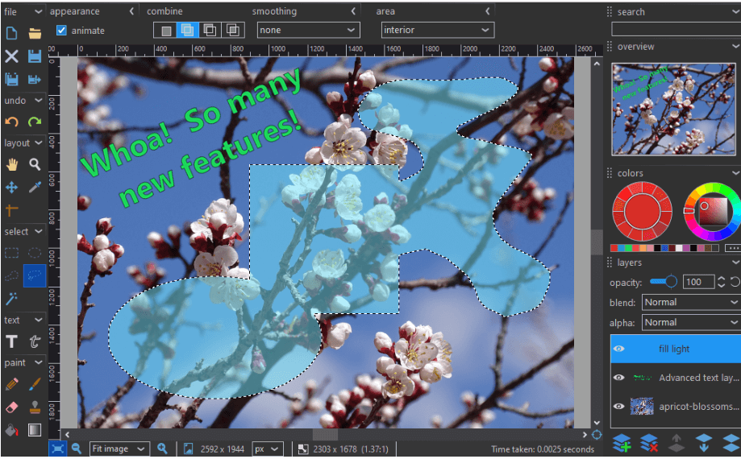The image size is (741, 459).
Task: Open the px units dropdown
Action: click(x=268, y=449)
